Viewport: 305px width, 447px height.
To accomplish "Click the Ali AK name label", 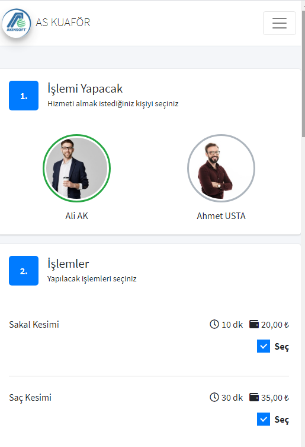I will pyautogui.click(x=76, y=216).
